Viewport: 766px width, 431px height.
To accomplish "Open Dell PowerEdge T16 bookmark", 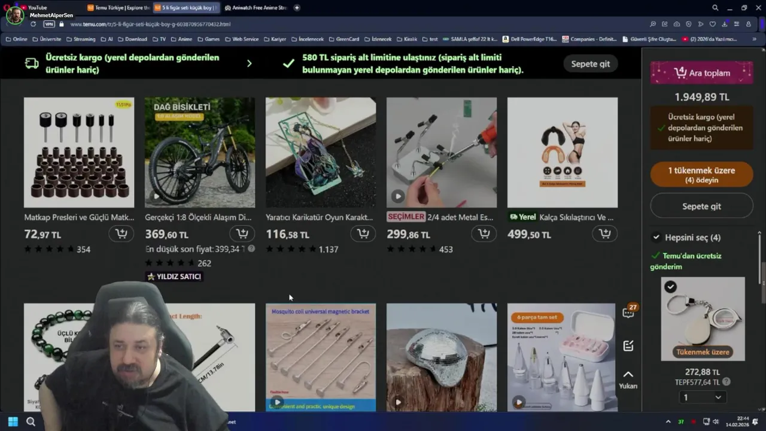I will pos(530,39).
